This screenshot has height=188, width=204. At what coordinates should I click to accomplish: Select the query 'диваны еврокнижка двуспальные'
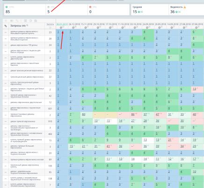(26, 102)
